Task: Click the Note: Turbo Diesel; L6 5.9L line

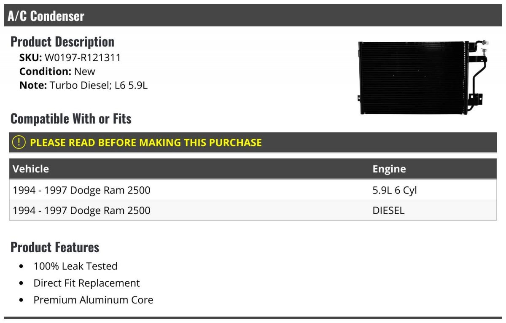Action: pyautogui.click(x=83, y=85)
